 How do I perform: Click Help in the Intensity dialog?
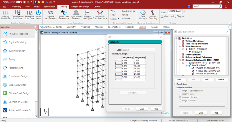[x=156, y=109]
